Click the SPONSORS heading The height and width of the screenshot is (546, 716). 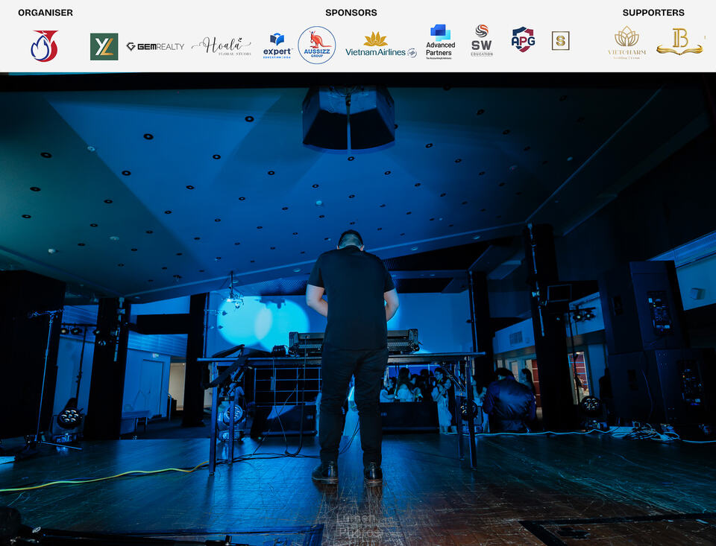click(x=351, y=13)
